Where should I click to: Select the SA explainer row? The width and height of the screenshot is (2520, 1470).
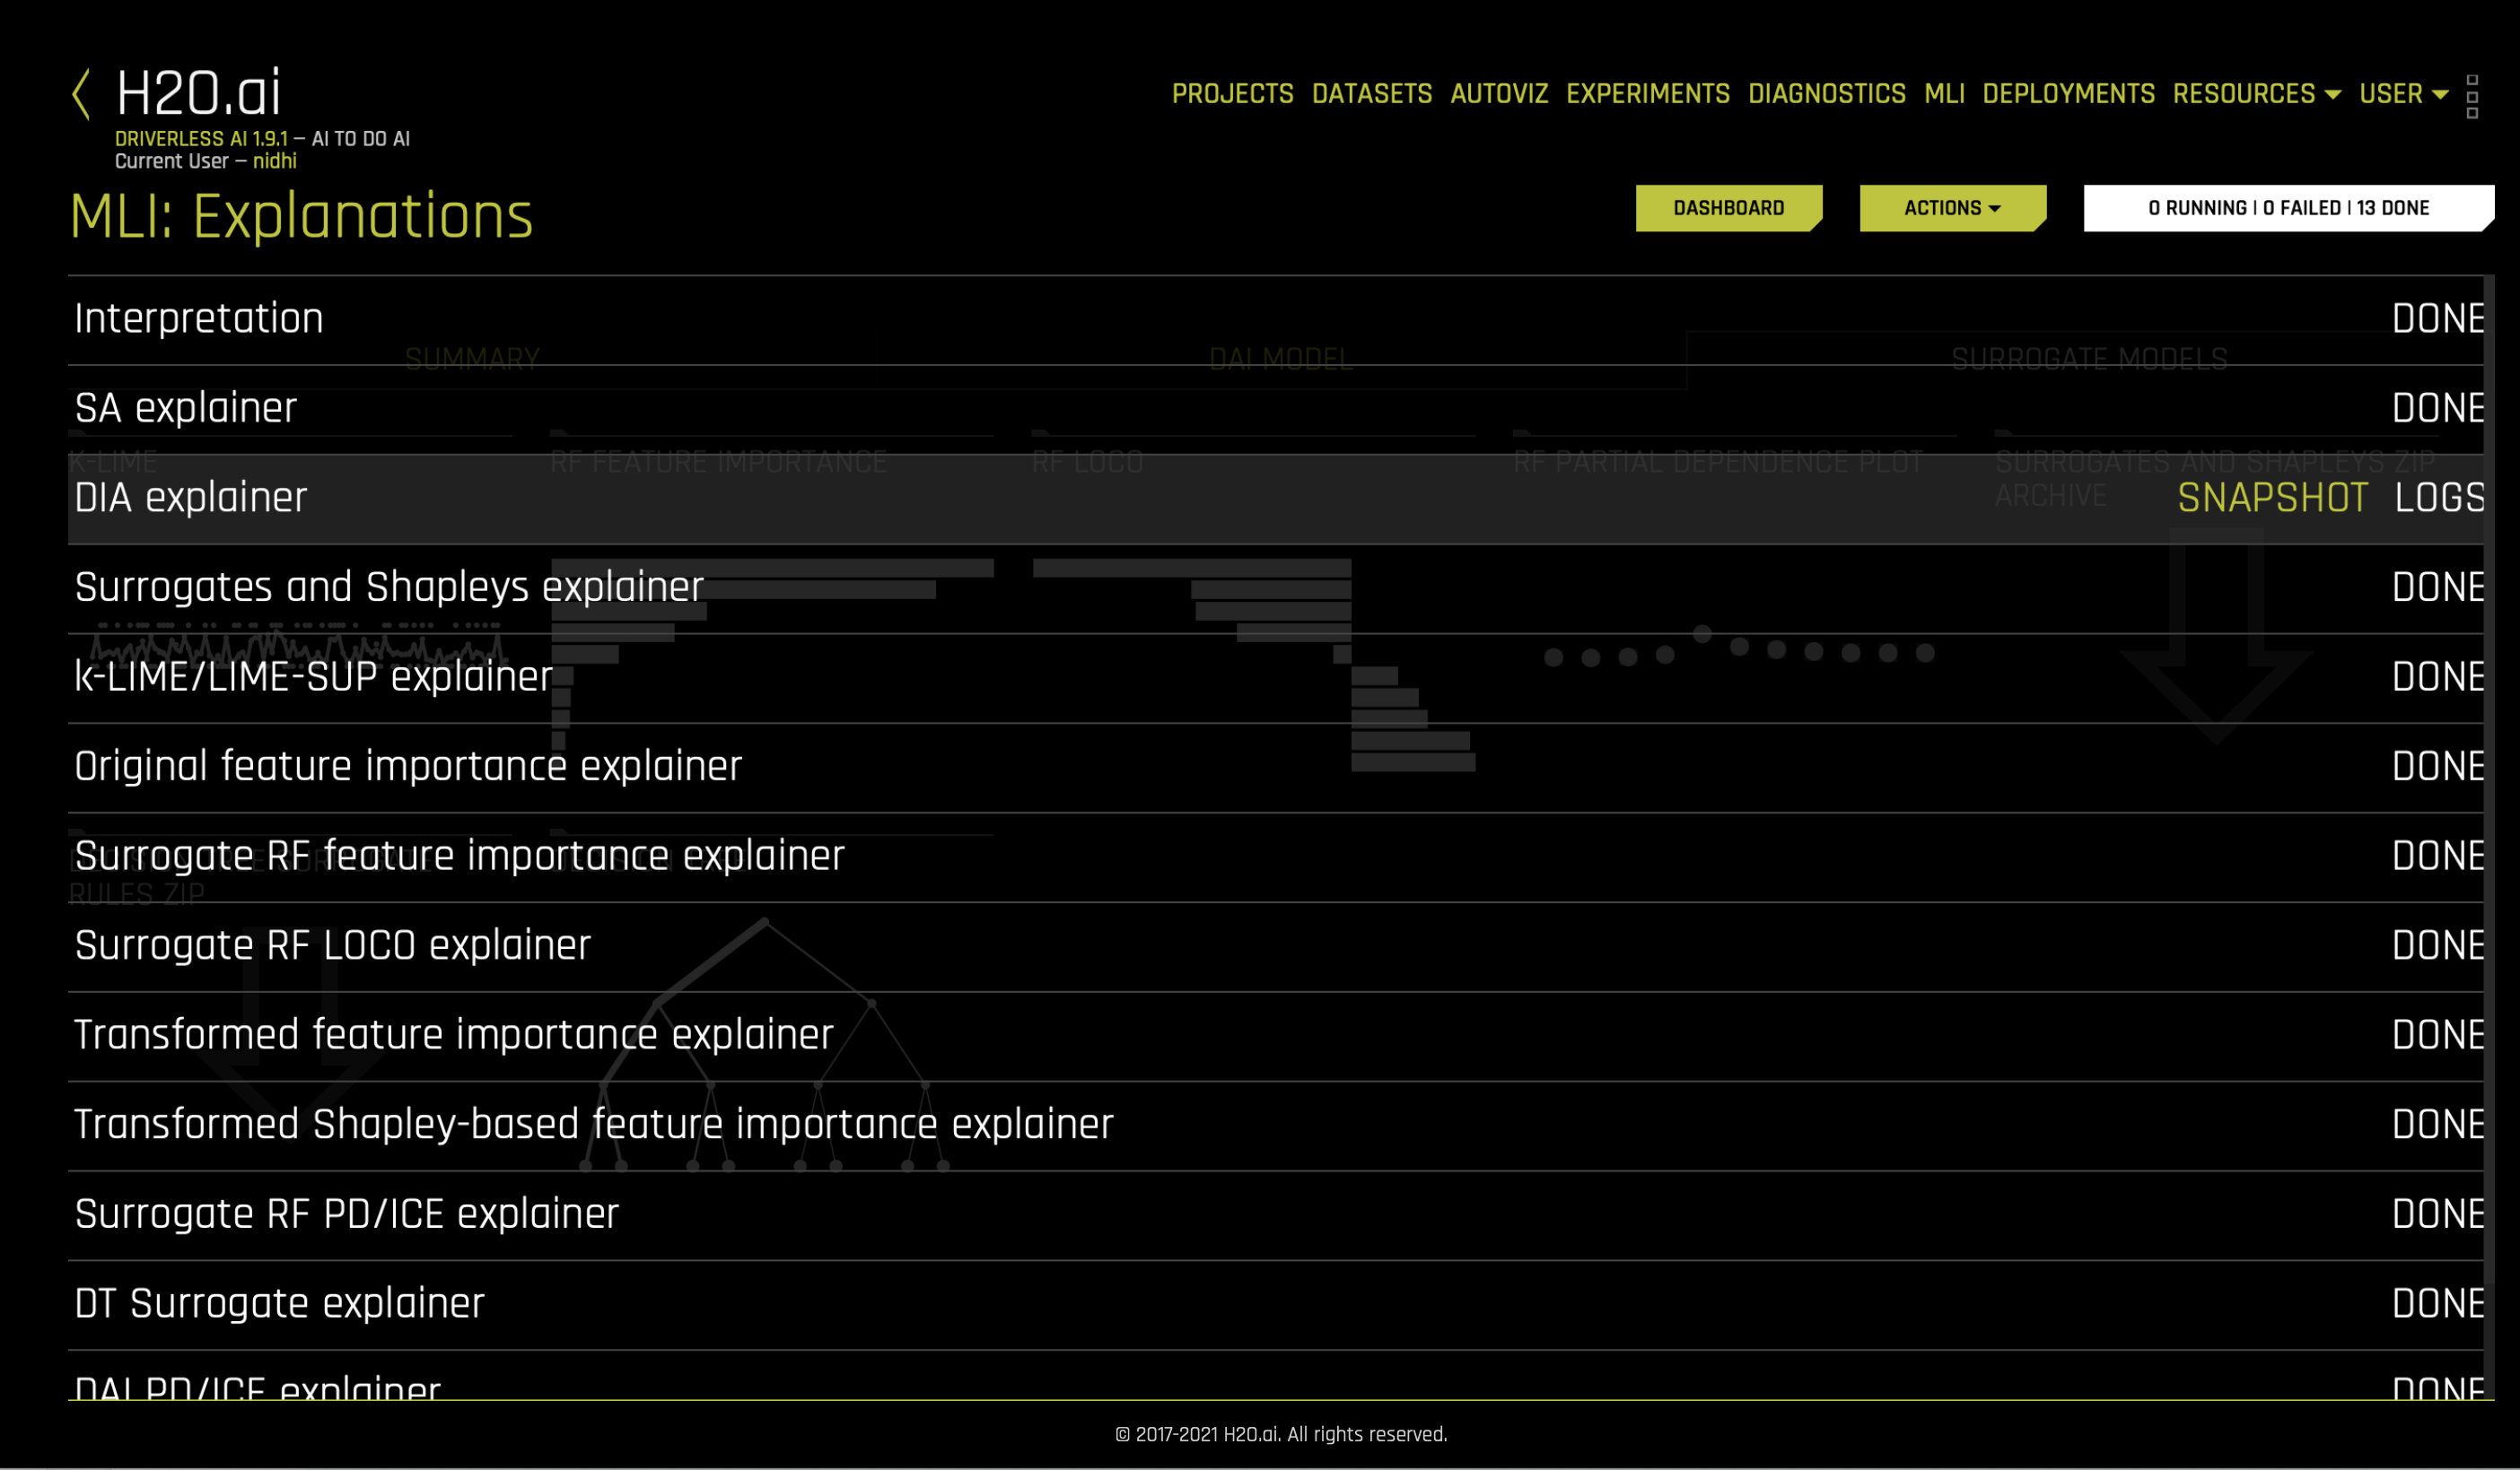click(186, 409)
